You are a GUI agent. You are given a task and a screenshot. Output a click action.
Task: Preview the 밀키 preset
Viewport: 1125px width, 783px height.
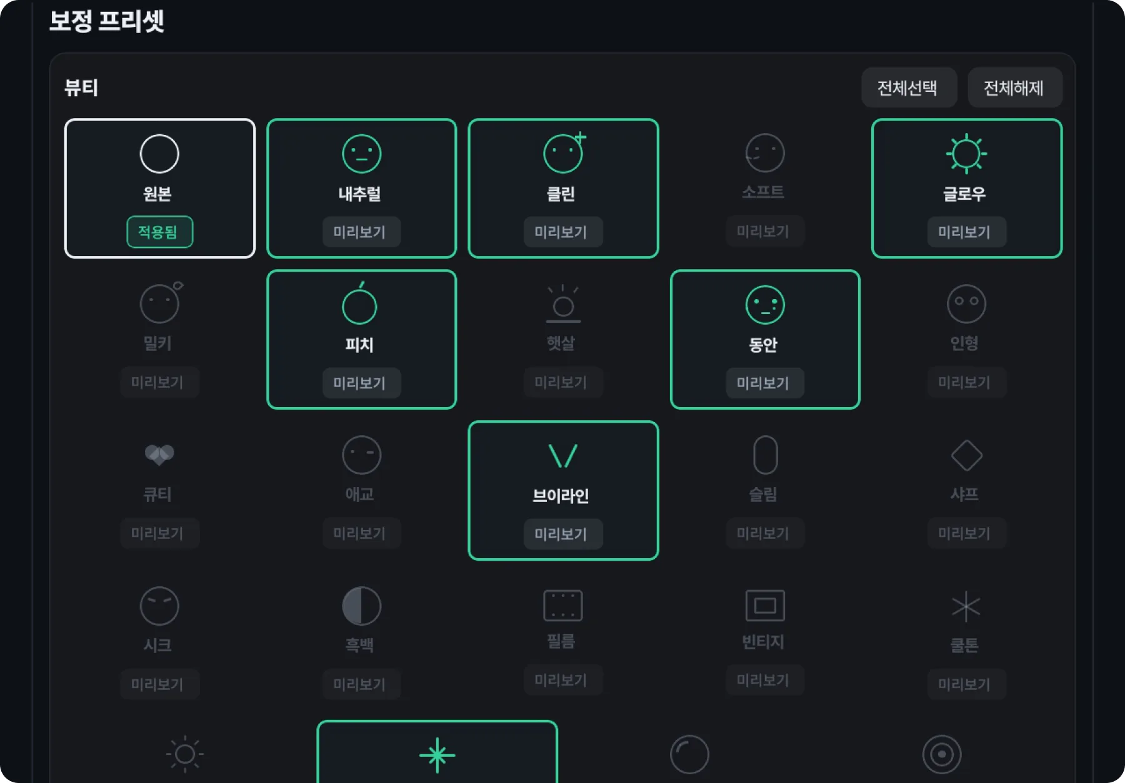(159, 382)
